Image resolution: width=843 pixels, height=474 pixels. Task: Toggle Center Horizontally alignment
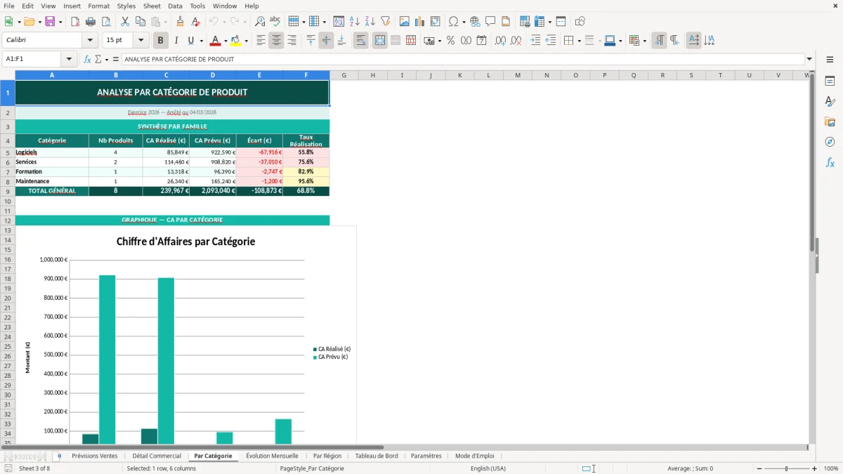[276, 41]
